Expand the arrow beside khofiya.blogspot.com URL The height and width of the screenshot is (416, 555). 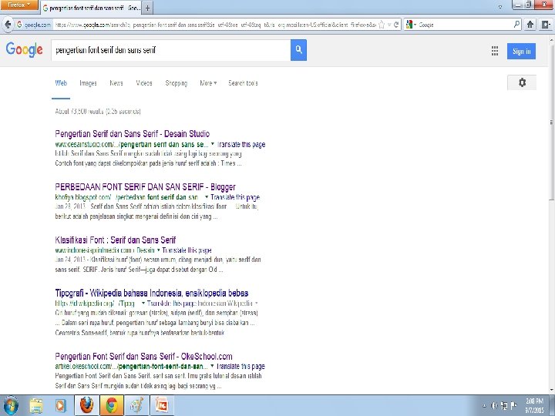207,196
